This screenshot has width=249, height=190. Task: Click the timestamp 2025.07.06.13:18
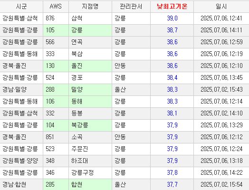click(x=221, y=161)
